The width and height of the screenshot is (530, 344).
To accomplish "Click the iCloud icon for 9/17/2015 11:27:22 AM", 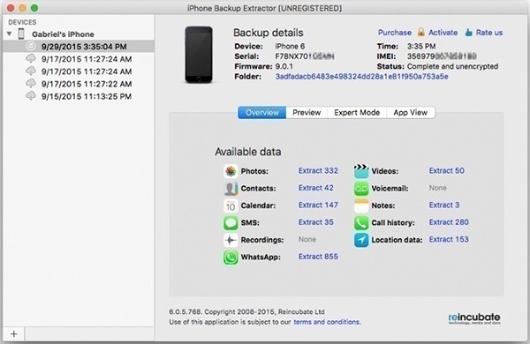I will tap(31, 84).
